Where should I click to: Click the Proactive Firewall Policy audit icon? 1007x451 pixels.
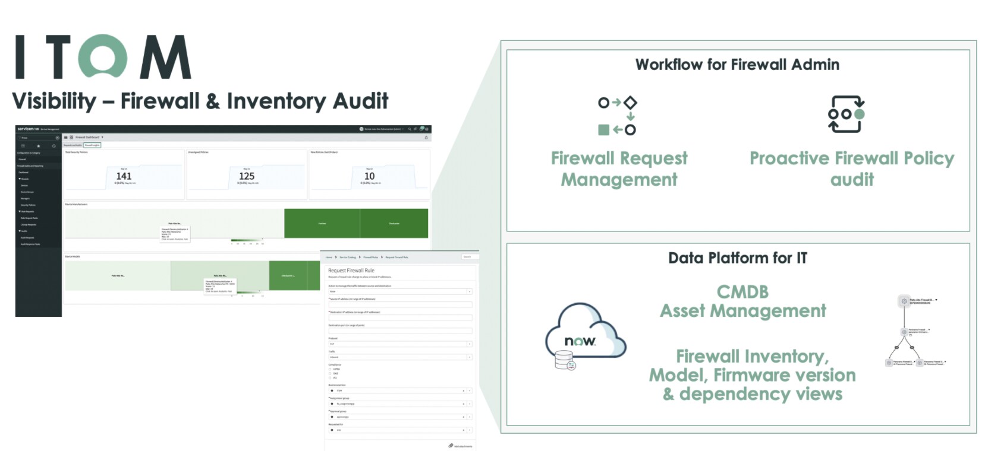846,114
